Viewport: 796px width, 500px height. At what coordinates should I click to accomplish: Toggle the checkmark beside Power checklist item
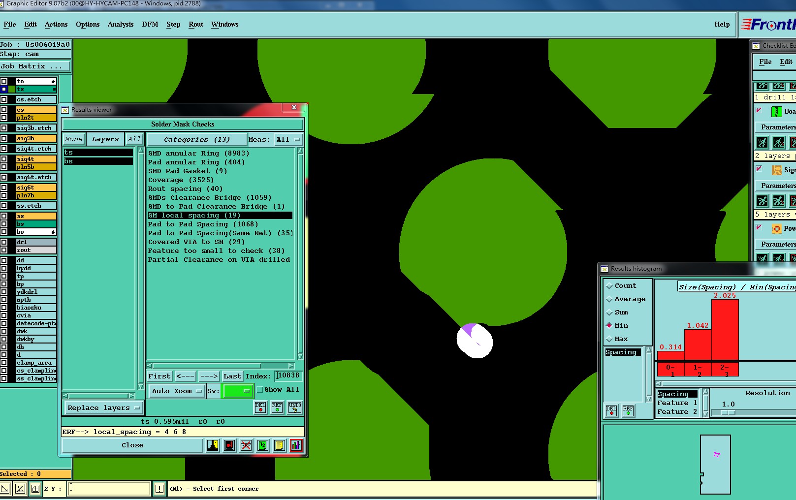(759, 227)
